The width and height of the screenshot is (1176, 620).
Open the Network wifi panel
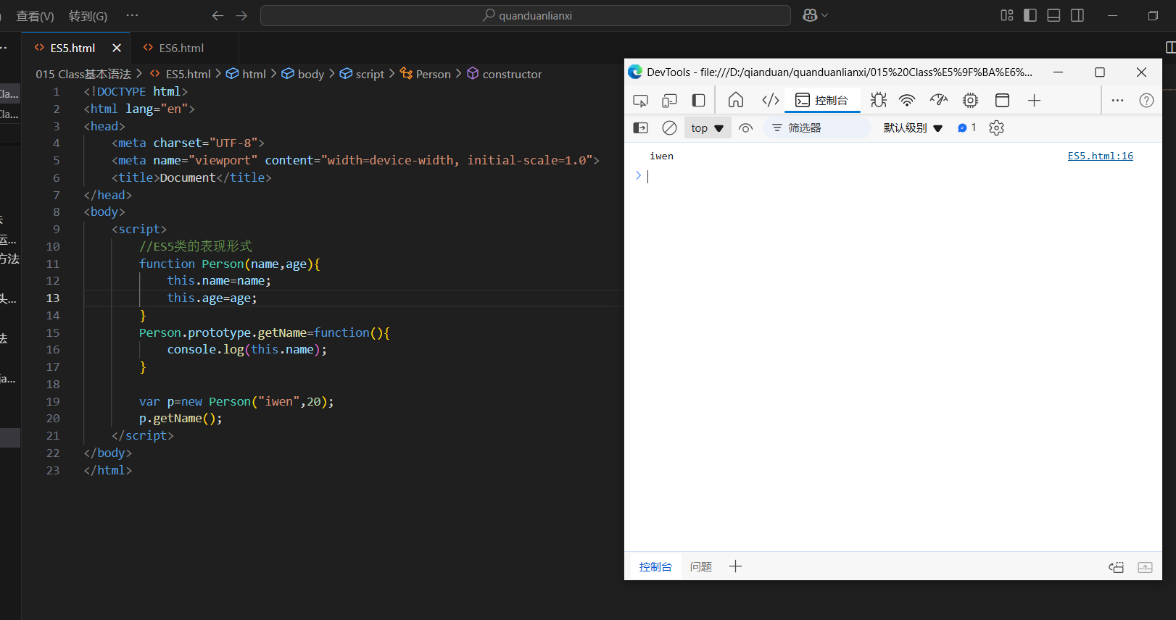point(907,100)
